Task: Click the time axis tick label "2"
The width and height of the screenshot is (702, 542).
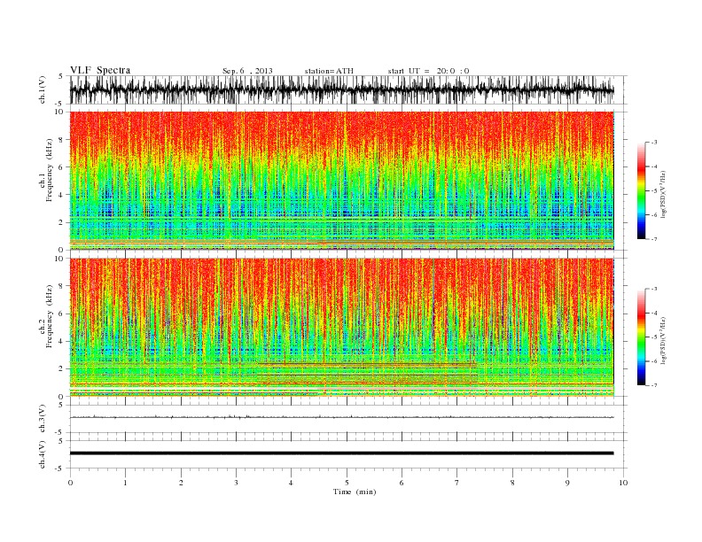Action: [x=181, y=483]
